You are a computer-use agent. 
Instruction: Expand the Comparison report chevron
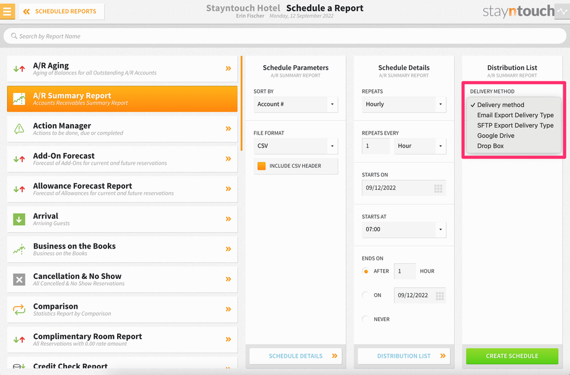click(228, 309)
